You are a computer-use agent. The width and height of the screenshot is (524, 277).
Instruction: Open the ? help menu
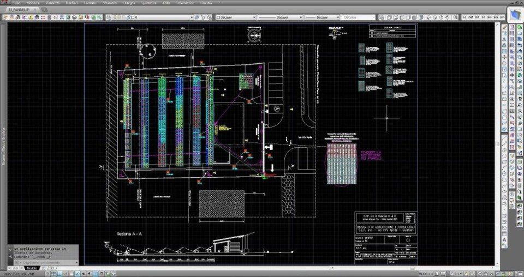(219, 3)
